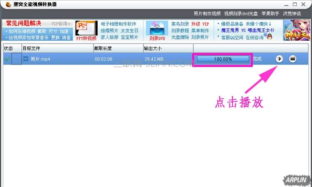Click the 目标文件 column header
The height and width of the screenshot is (187, 312).
coord(57,48)
